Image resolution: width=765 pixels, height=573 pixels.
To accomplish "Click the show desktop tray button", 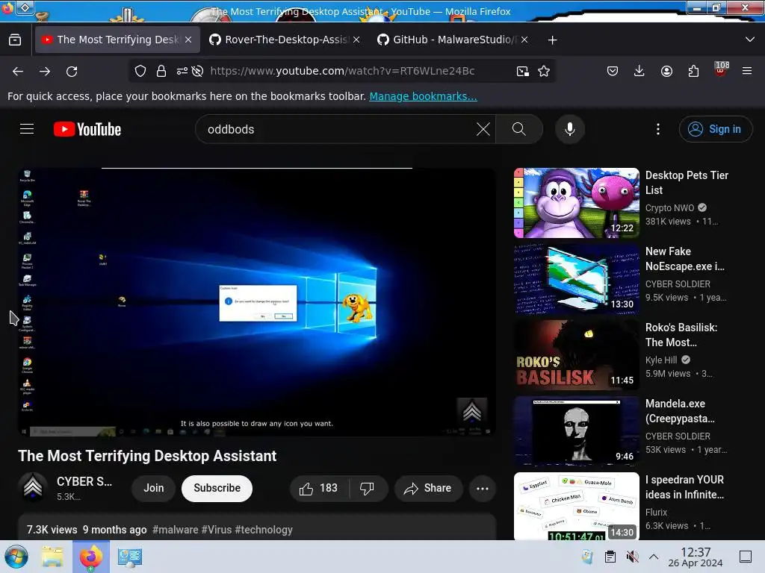I will [x=746, y=557].
